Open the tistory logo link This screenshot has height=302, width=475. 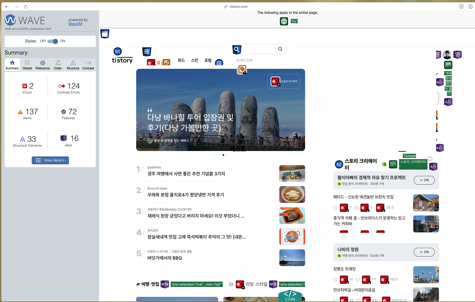click(122, 60)
